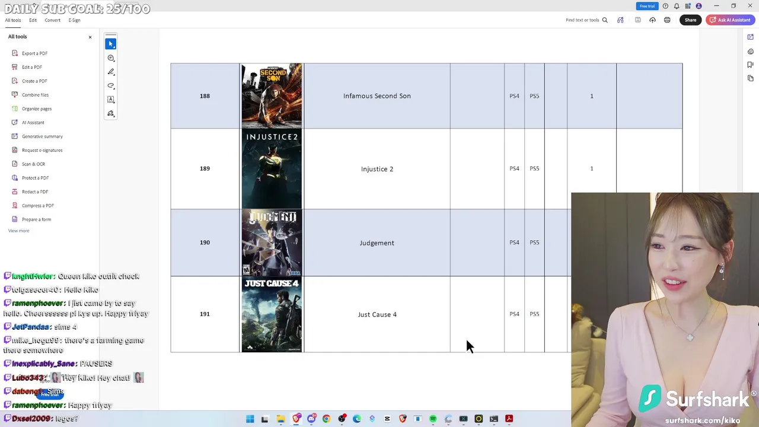Click row number 188
Screen dimensions: 759x427
(x=205, y=96)
